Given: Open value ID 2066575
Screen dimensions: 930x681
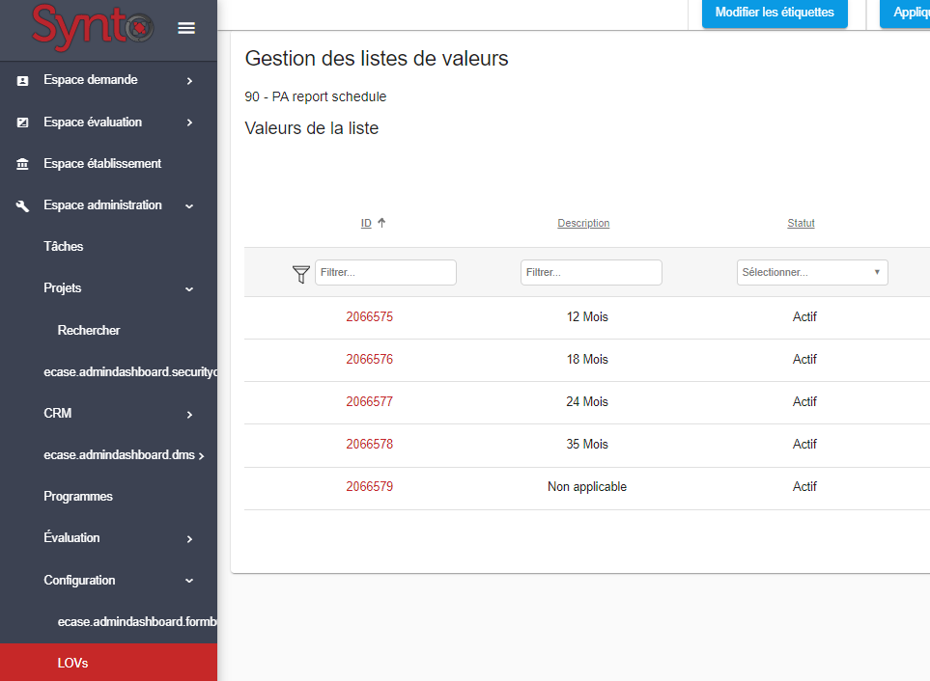Looking at the screenshot, I should (370, 316).
